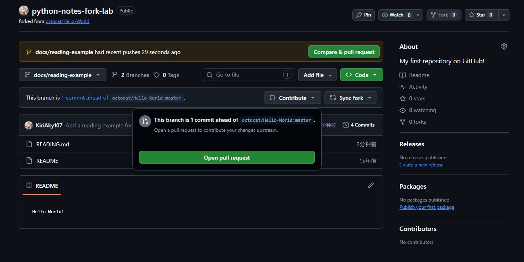Open the octocat/Hello-World upstream link

click(67, 21)
